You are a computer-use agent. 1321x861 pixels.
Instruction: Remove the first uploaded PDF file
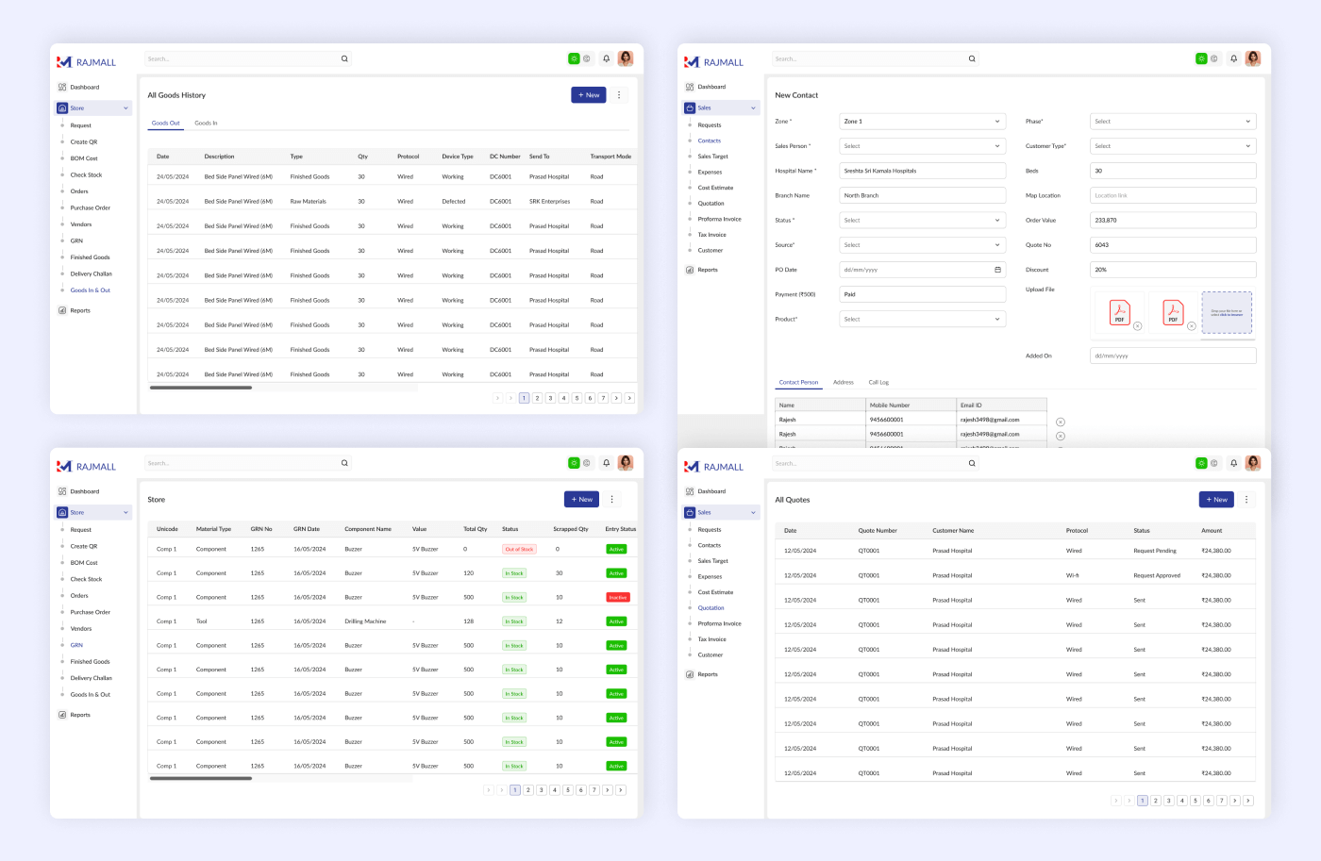pos(1137,326)
